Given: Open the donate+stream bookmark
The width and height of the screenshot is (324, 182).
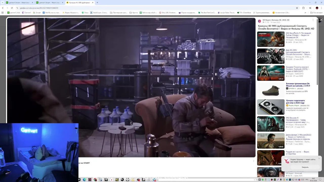Looking at the screenshot, I should click(281, 12).
